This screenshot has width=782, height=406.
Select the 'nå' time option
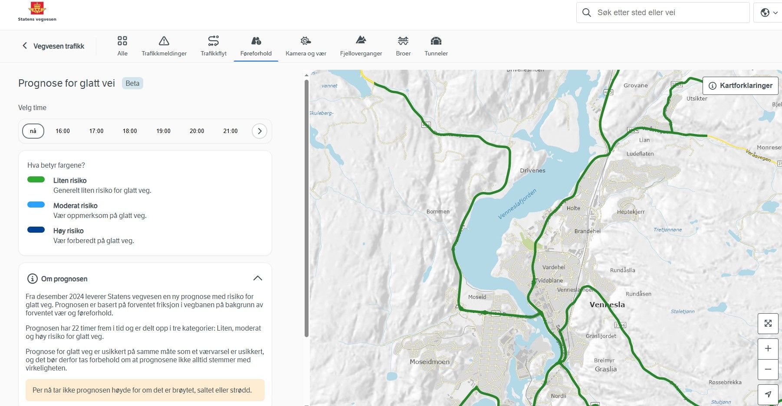click(33, 131)
